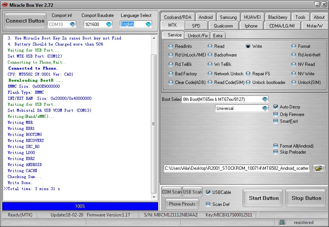Open the Extra sub-tab
329x227 pixels.
218,36
